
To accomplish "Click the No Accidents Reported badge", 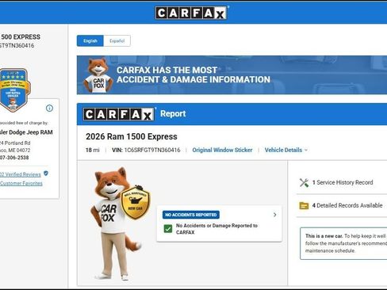I will [191, 215].
